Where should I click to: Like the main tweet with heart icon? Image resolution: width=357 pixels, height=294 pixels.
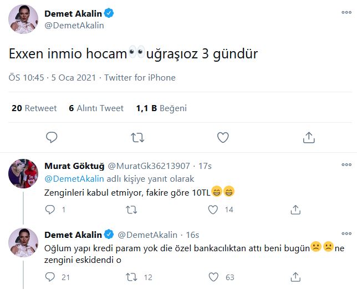(223, 137)
